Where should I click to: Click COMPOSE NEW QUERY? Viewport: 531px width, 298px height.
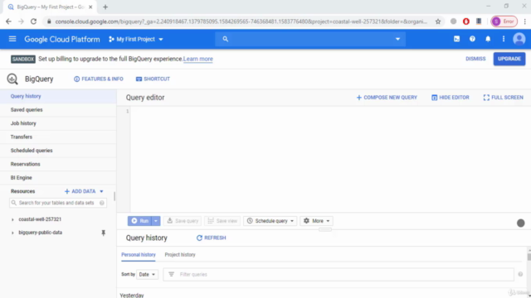387,98
